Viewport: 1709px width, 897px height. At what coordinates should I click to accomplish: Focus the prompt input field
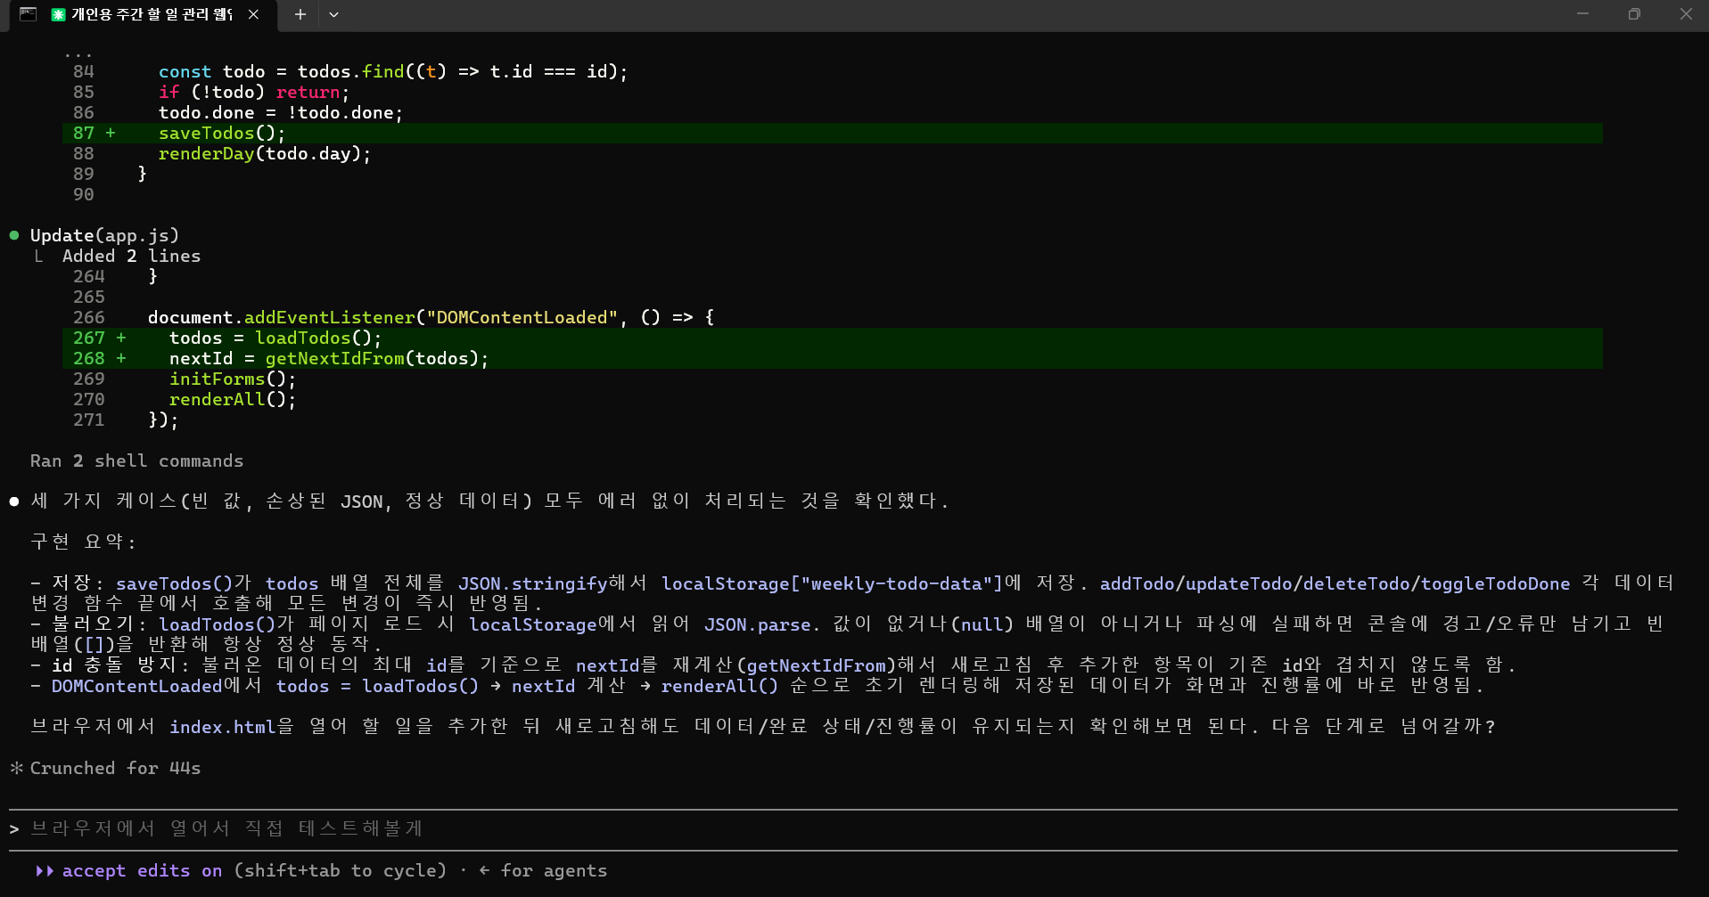click(842, 828)
